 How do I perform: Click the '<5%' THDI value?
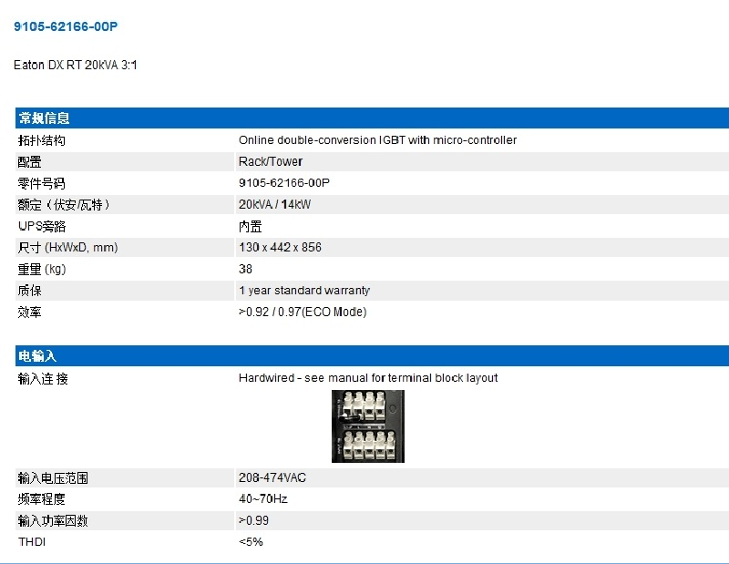(x=252, y=542)
